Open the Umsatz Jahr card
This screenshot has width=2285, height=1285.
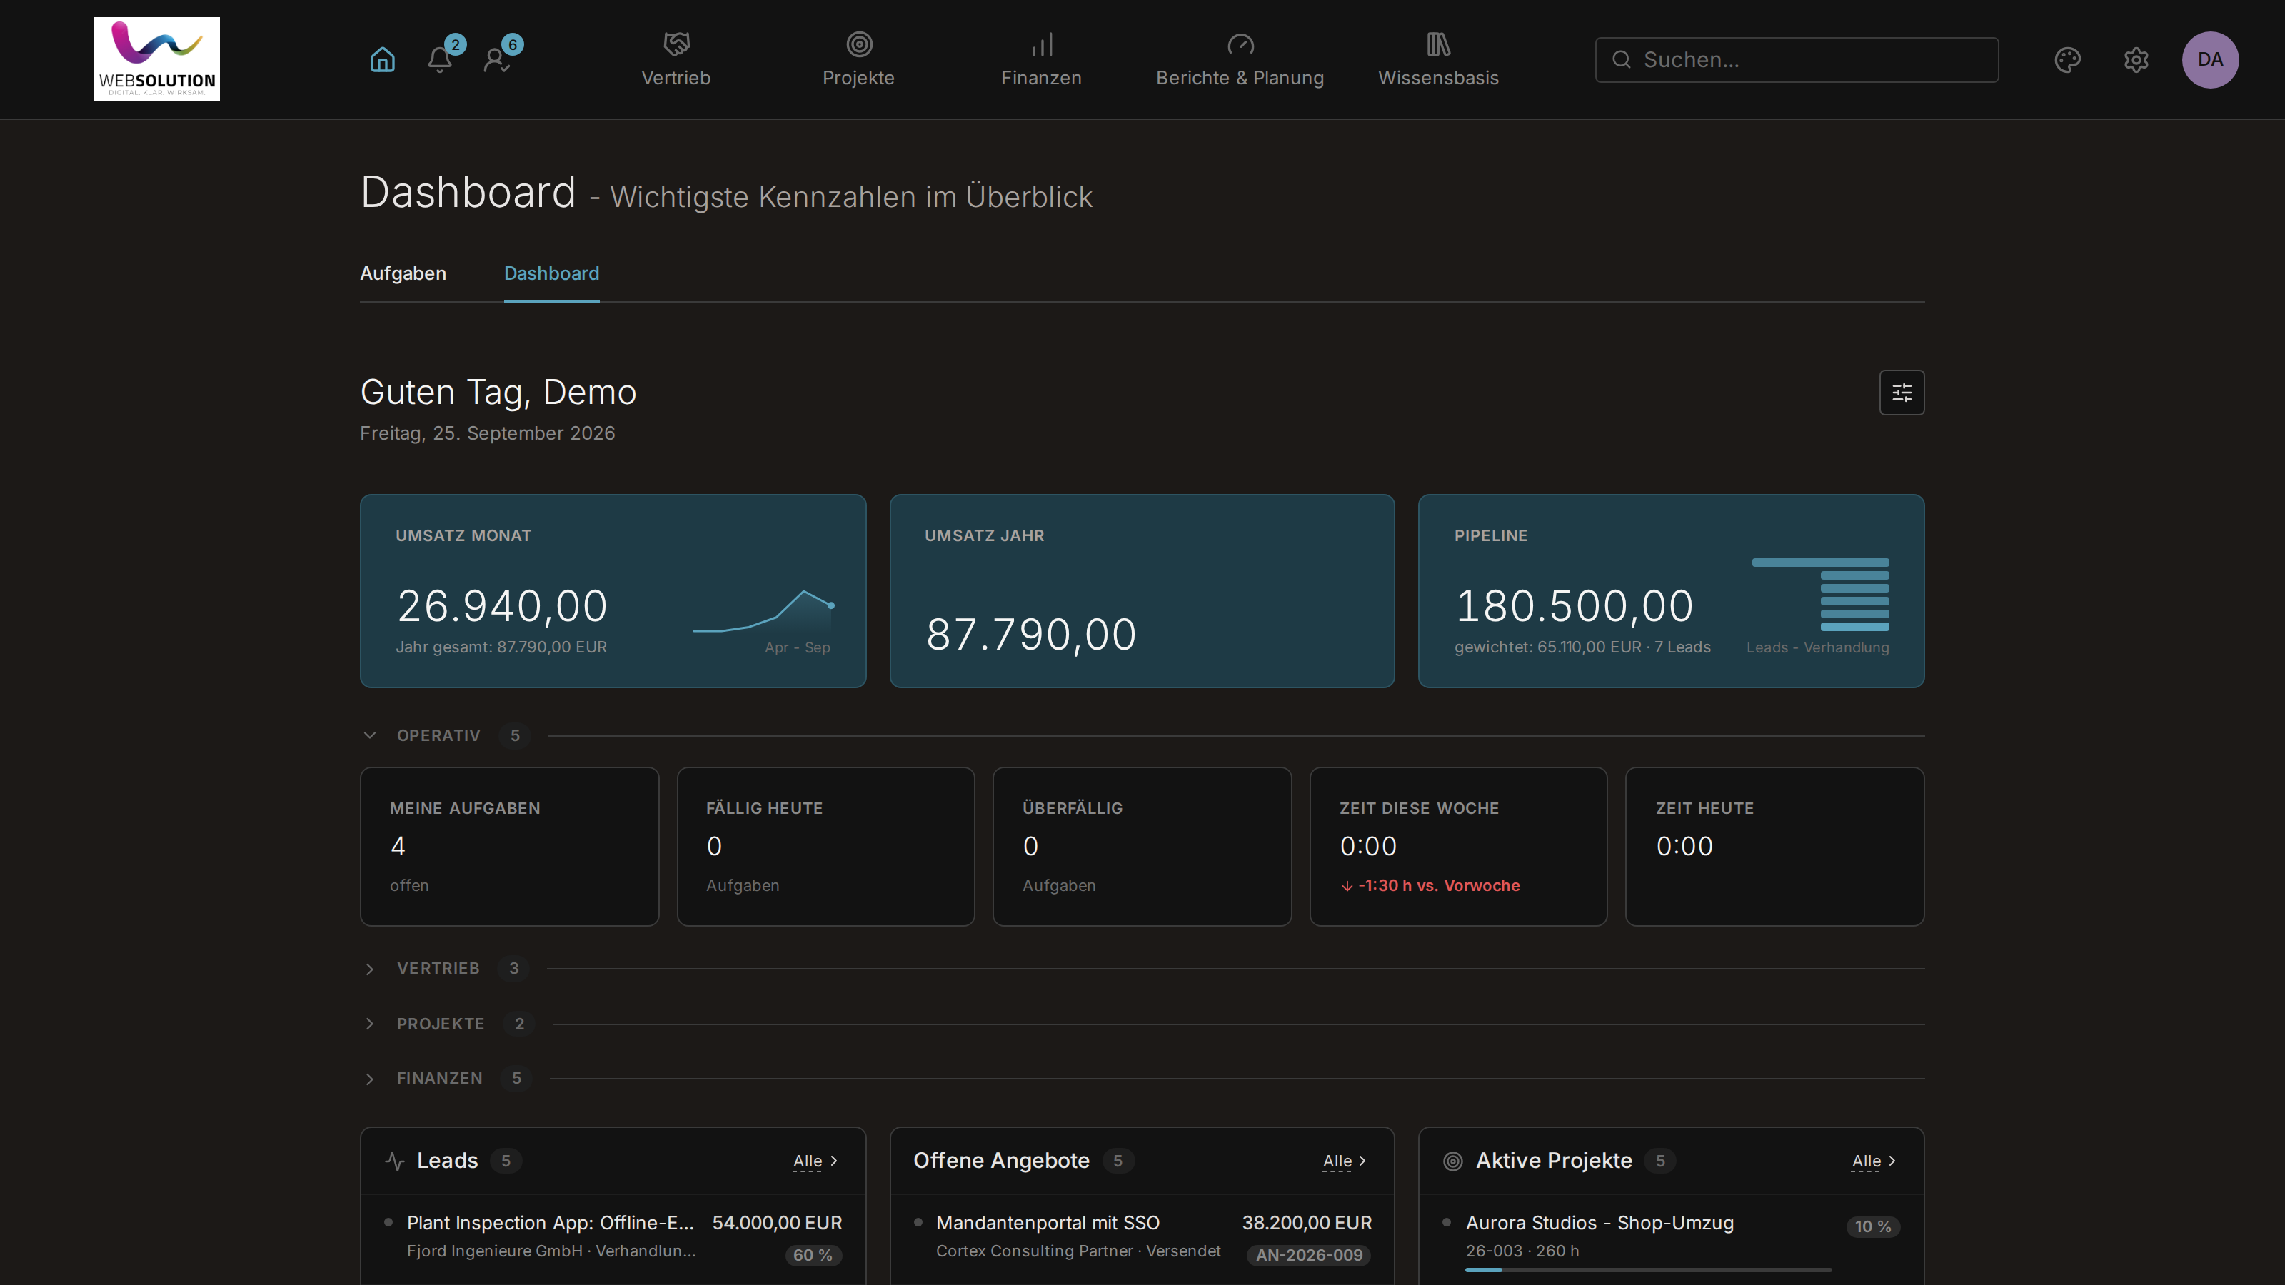1142,590
